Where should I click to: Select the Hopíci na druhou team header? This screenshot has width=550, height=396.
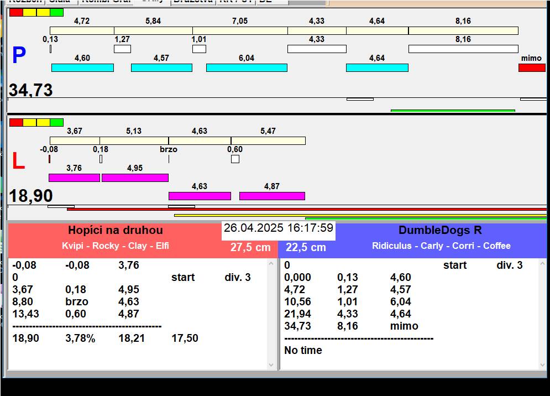(x=116, y=231)
